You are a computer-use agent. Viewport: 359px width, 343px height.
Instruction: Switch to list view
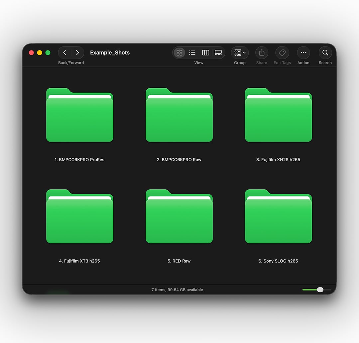(192, 53)
